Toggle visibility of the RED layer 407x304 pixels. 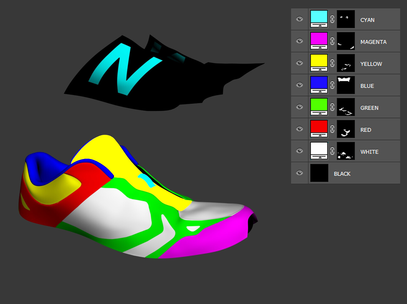pos(300,129)
